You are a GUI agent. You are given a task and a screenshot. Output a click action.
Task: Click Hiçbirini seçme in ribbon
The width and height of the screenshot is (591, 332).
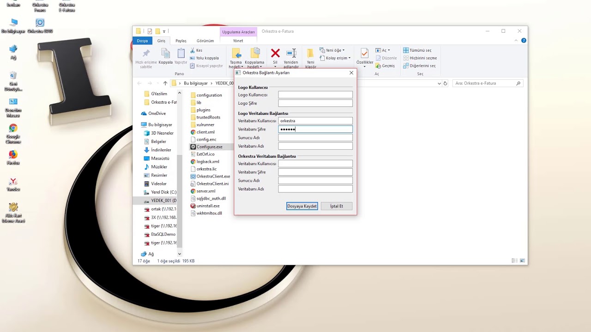420,58
